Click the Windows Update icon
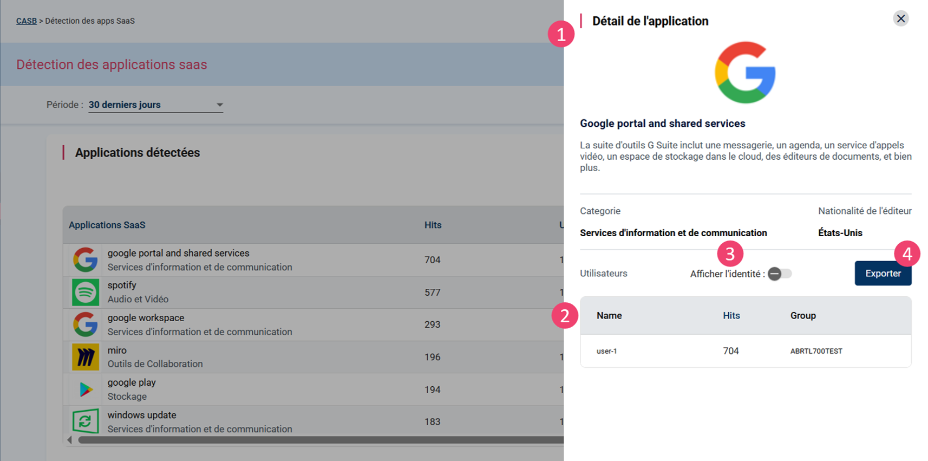 point(86,421)
